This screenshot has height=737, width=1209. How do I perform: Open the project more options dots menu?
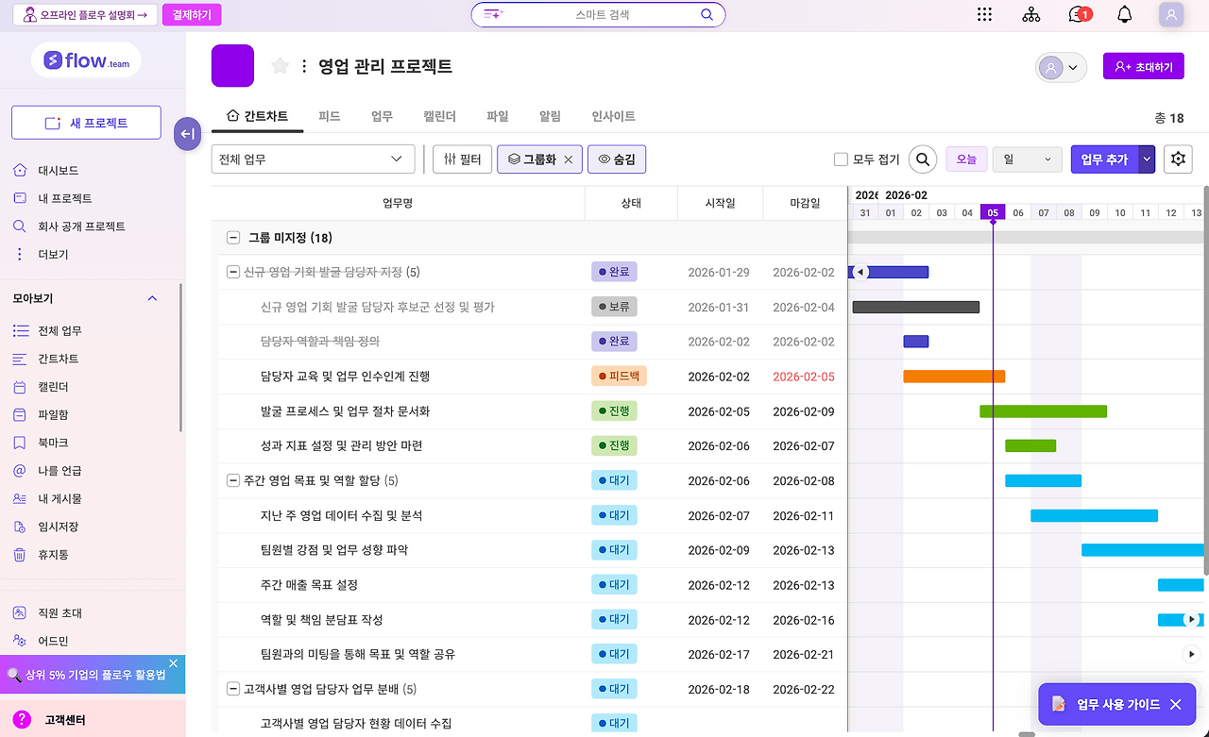(304, 66)
